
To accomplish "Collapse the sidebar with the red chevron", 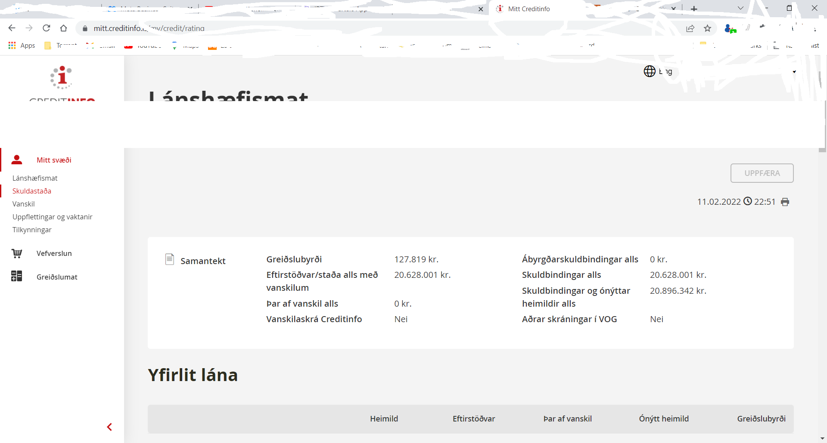I will 109,427.
